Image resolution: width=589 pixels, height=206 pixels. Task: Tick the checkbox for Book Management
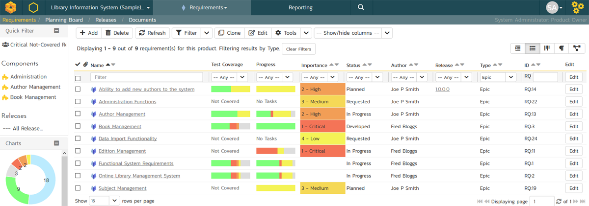pyautogui.click(x=78, y=126)
